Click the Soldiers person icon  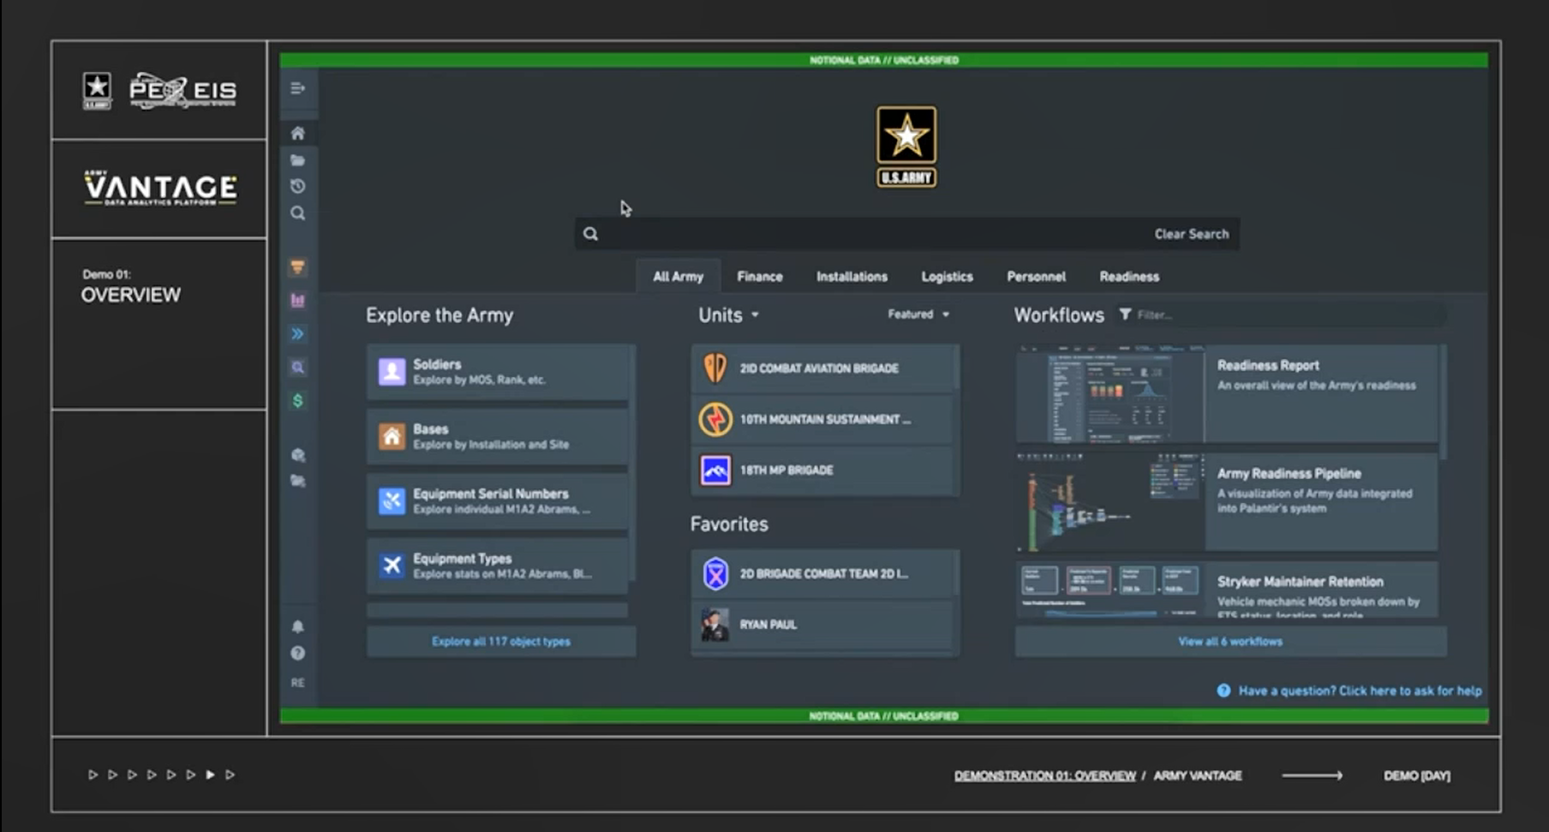(392, 372)
